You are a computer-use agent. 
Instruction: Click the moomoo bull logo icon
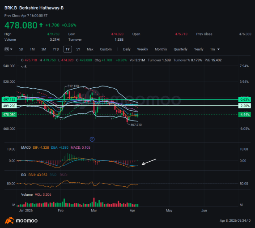point(9,220)
